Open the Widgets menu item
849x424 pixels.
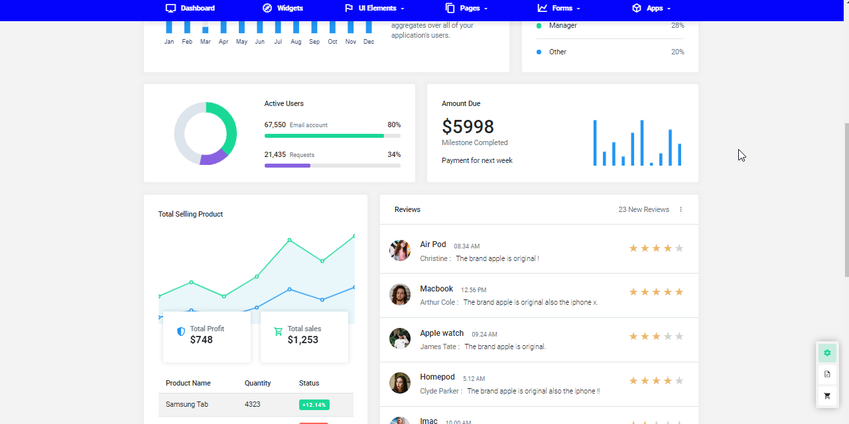point(283,8)
